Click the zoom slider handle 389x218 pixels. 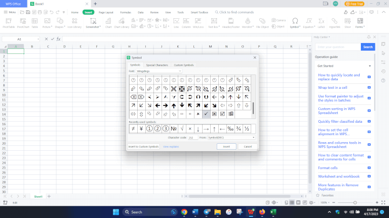[355, 203]
